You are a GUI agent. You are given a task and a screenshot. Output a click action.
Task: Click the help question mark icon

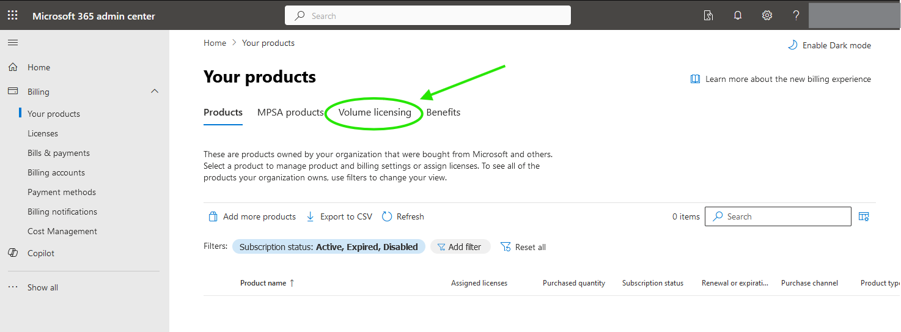(796, 16)
